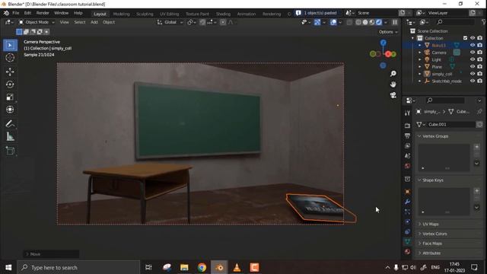Hide the Camera object via eye icon

coord(473,53)
